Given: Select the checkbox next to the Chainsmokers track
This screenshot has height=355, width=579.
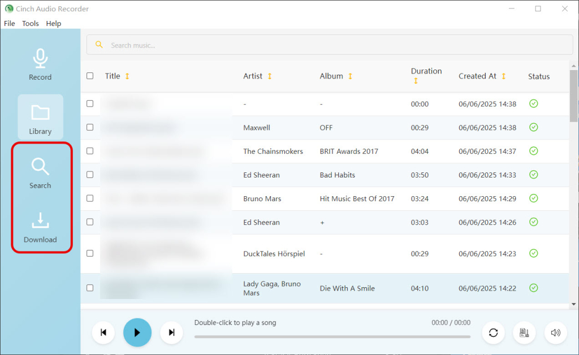Looking at the screenshot, I should [89, 151].
